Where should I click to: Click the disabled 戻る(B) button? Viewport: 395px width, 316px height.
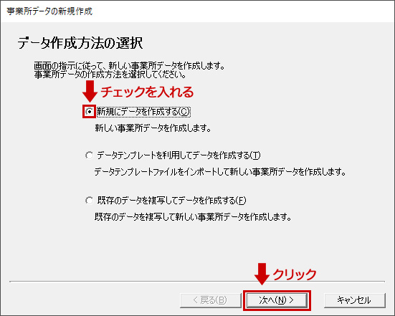211,300
